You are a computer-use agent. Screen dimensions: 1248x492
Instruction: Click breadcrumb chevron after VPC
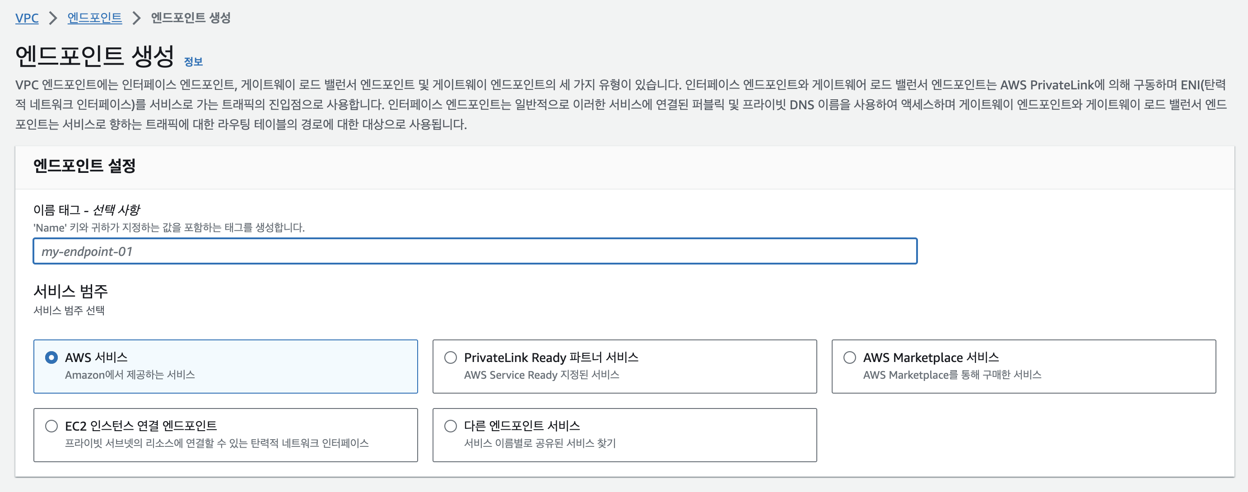(53, 18)
